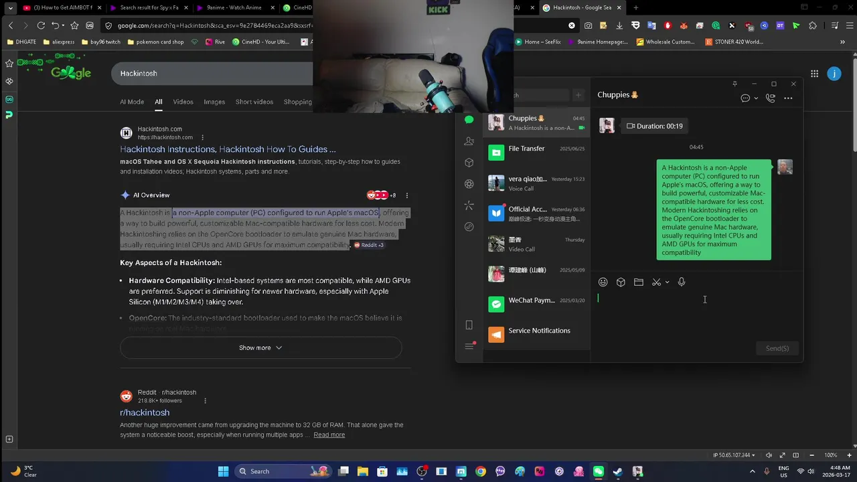Open WeChat hamburger settings menu
The height and width of the screenshot is (482, 857).
pyautogui.click(x=469, y=346)
